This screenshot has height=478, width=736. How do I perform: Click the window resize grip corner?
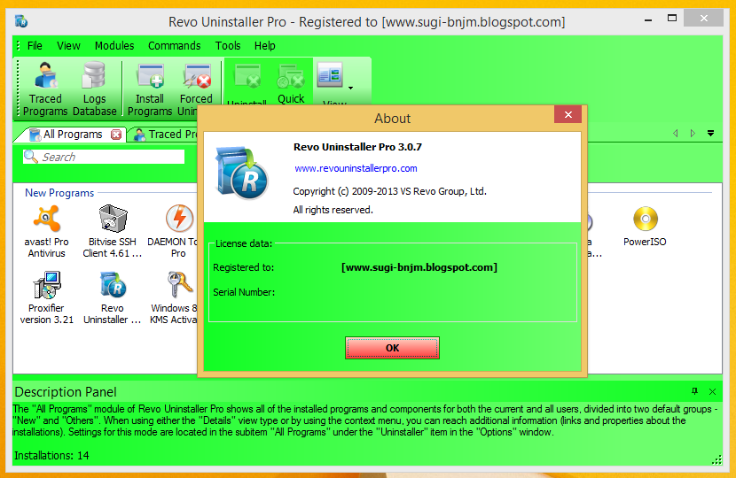(716, 459)
